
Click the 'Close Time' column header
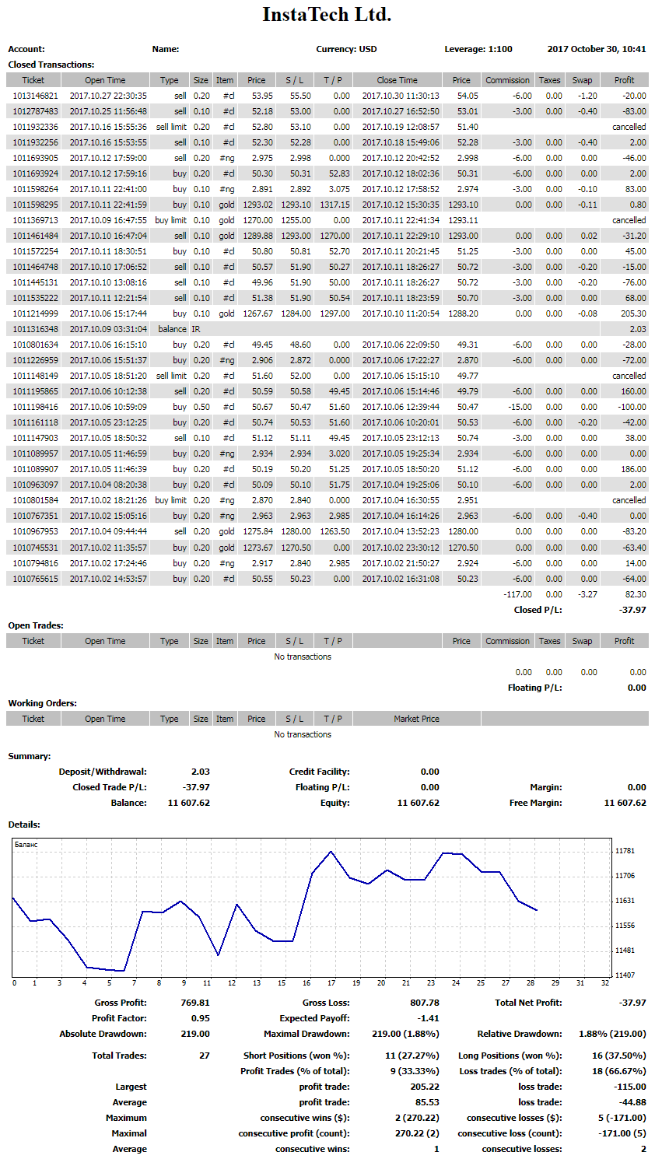click(x=397, y=80)
